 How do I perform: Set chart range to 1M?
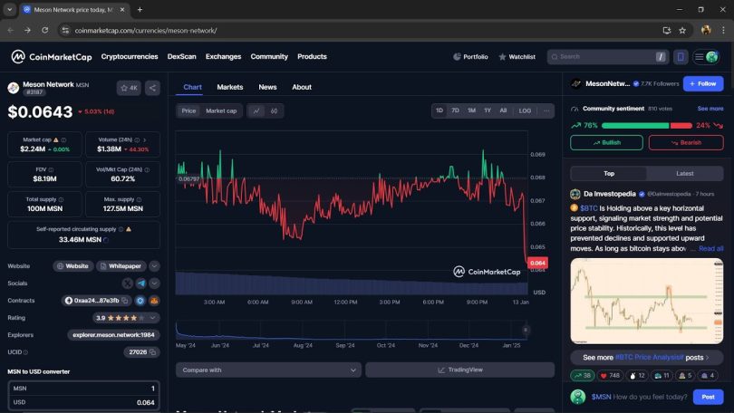click(x=471, y=110)
